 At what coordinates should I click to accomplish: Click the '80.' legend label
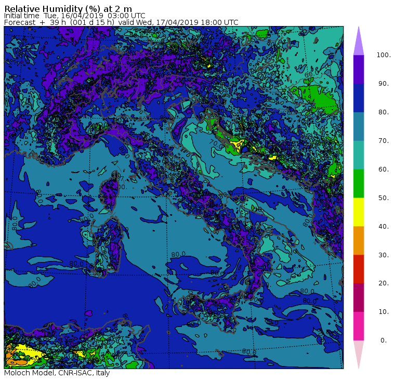click(384, 112)
